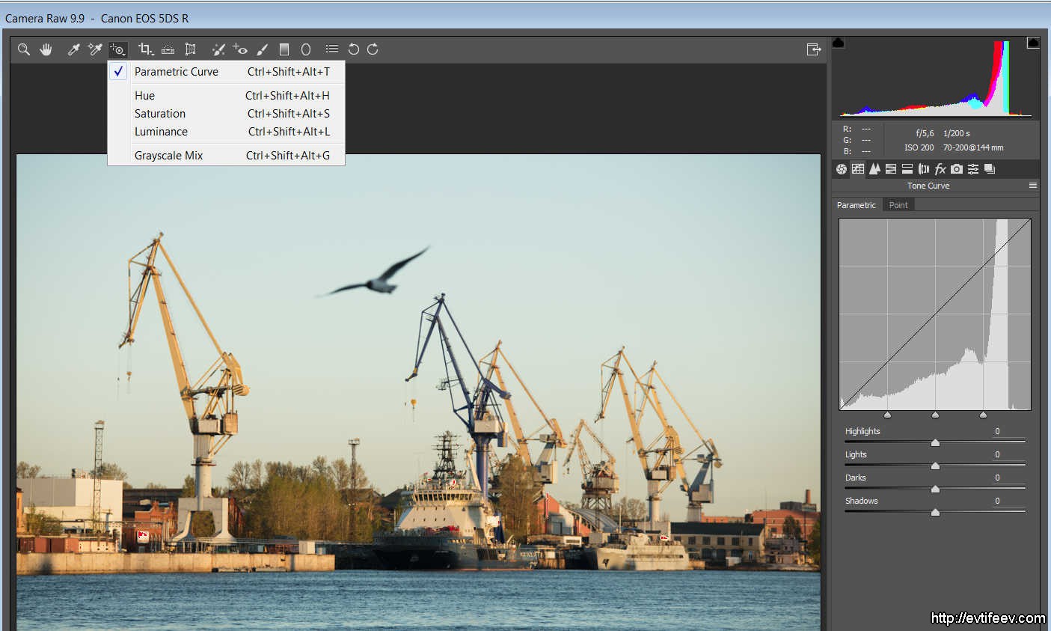This screenshot has height=631, width=1051.
Task: Rotate image 90 degrees counterclockwise
Action: coord(354,49)
